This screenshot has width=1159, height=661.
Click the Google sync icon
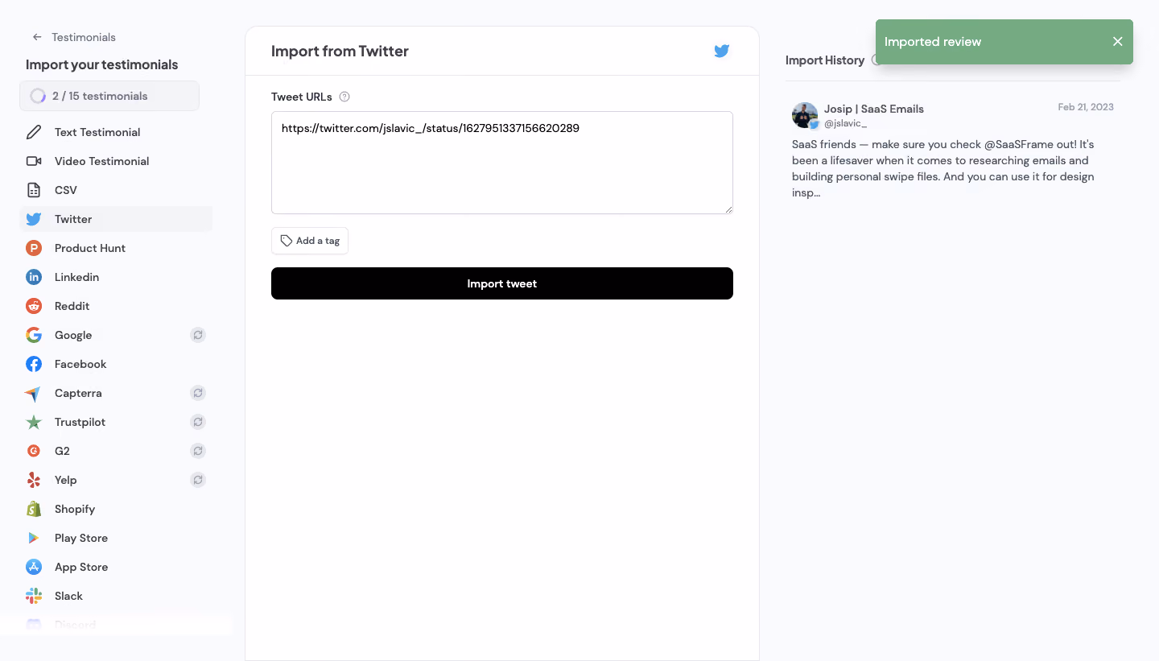(198, 335)
